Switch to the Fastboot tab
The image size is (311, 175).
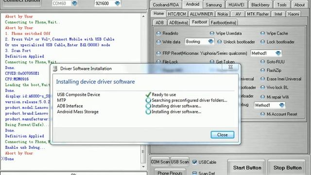coord(200,22)
